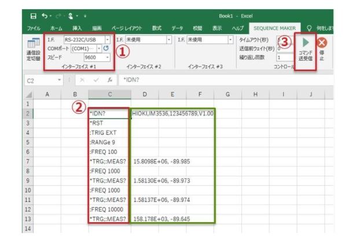Click :FREQ 1000 cell in row 8
353x251 pixels.
[109, 171]
